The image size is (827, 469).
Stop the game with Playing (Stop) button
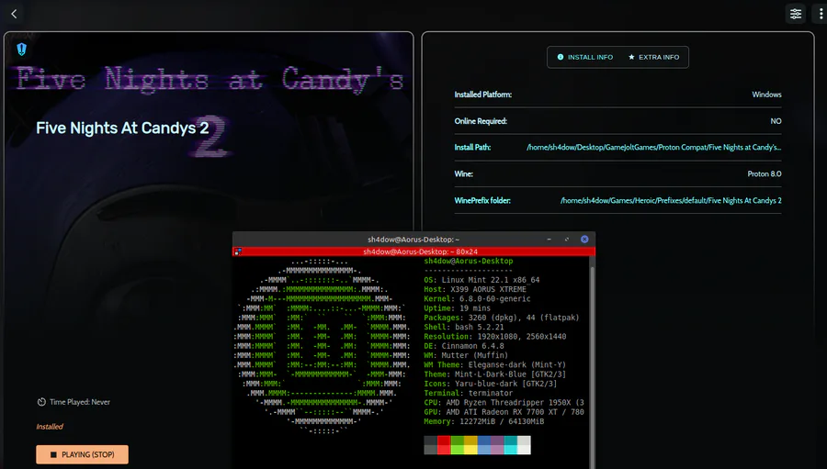83,454
